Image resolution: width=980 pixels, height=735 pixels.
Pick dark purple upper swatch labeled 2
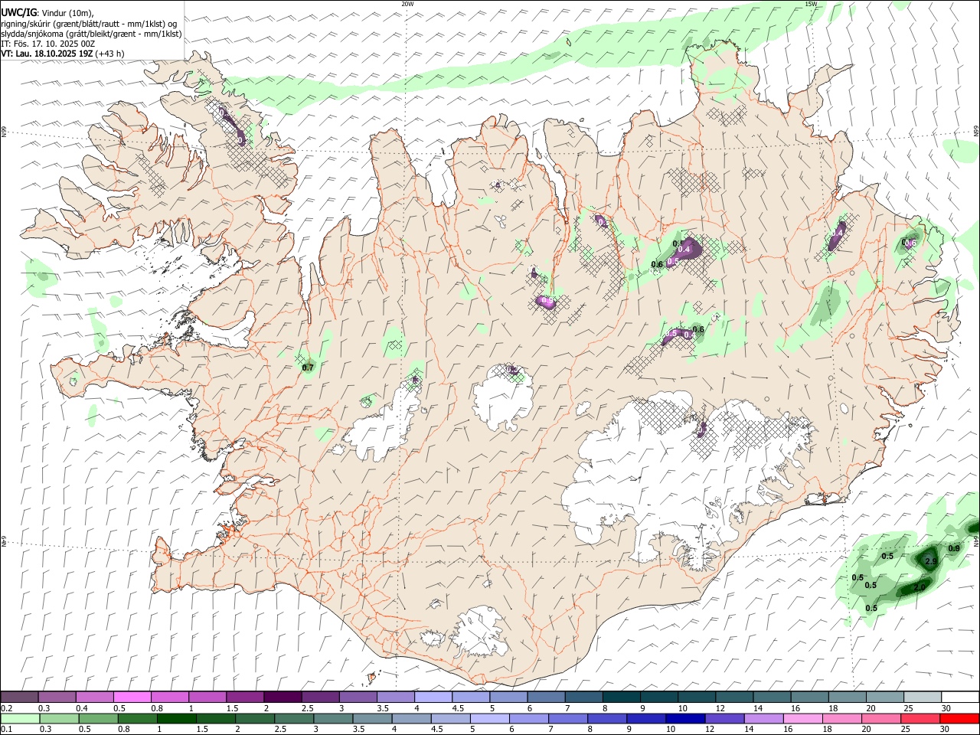[283, 697]
